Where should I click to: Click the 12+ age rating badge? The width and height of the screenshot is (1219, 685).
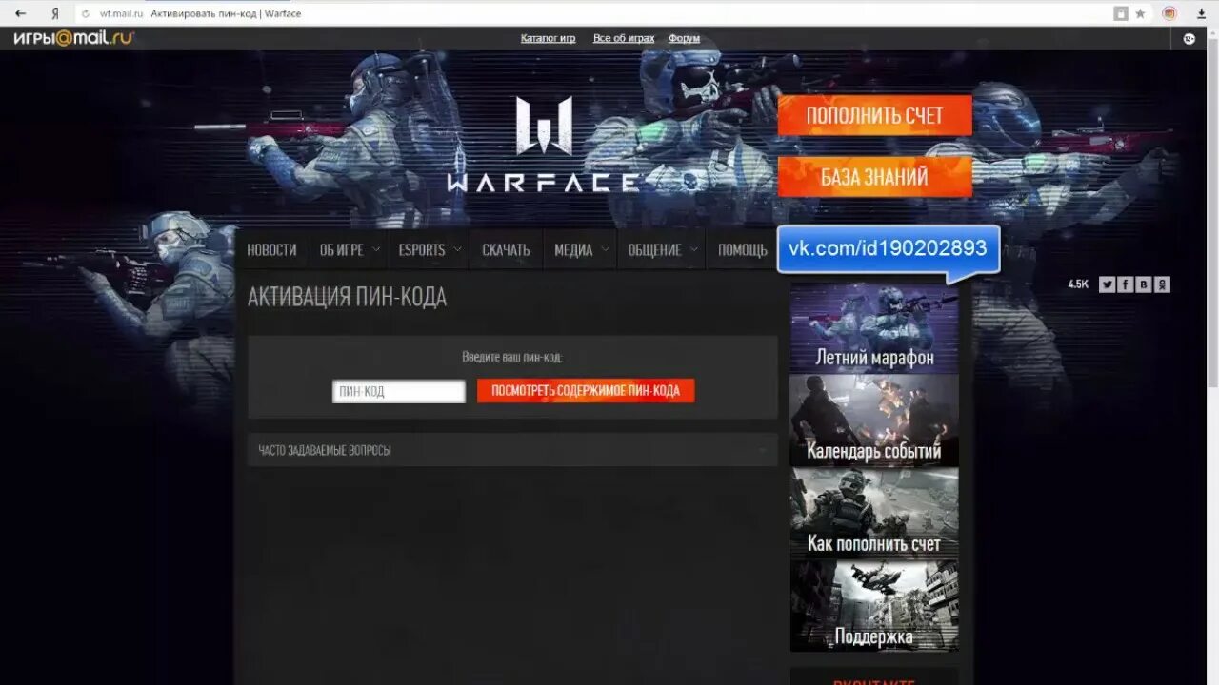pyautogui.click(x=1189, y=39)
